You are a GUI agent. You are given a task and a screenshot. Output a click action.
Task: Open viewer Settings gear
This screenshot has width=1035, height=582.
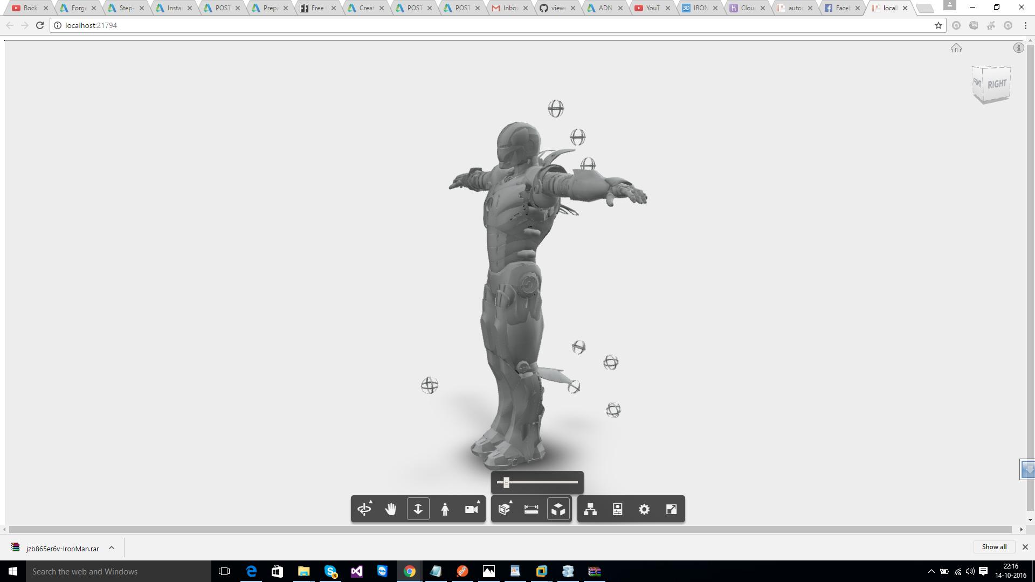pos(644,509)
